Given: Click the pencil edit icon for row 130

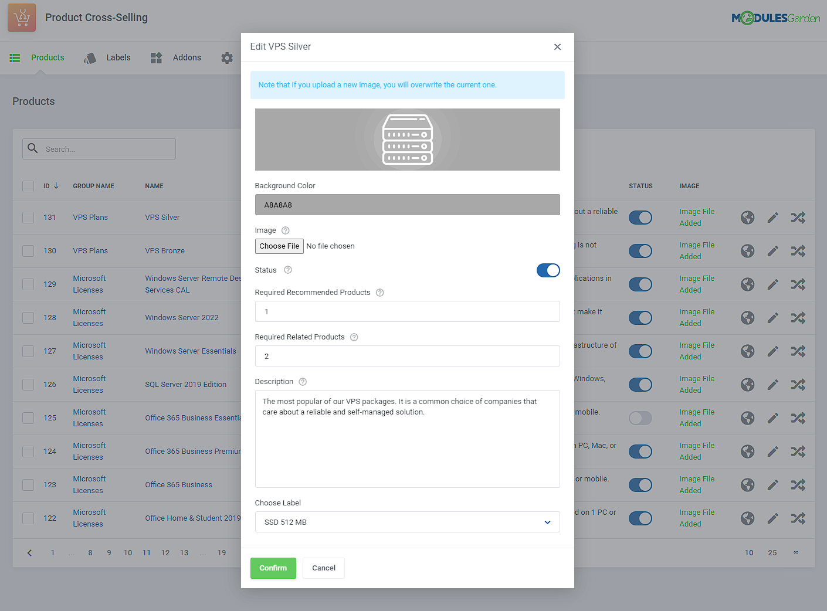Looking at the screenshot, I should 773,251.
